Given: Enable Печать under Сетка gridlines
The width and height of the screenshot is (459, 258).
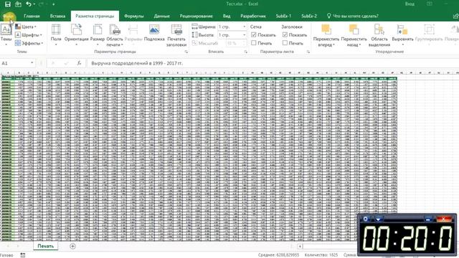Looking at the screenshot, I should [254, 43].
